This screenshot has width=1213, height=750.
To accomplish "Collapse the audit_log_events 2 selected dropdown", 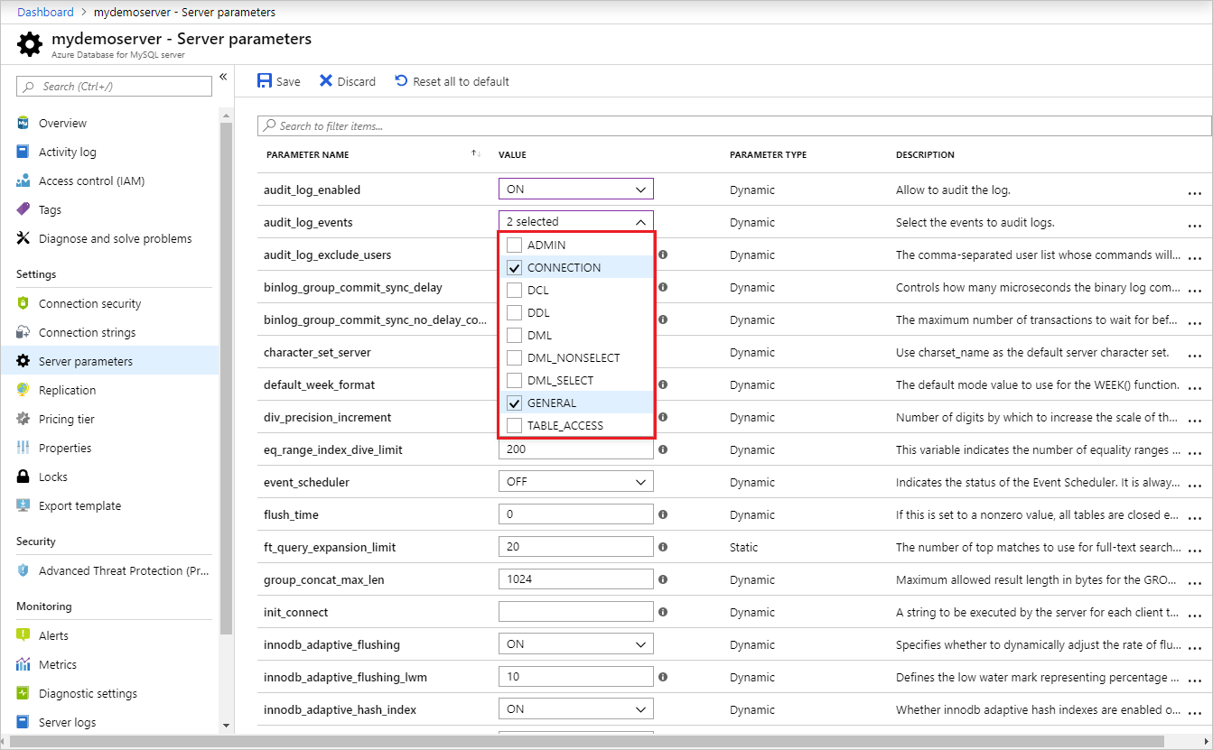I will [575, 221].
